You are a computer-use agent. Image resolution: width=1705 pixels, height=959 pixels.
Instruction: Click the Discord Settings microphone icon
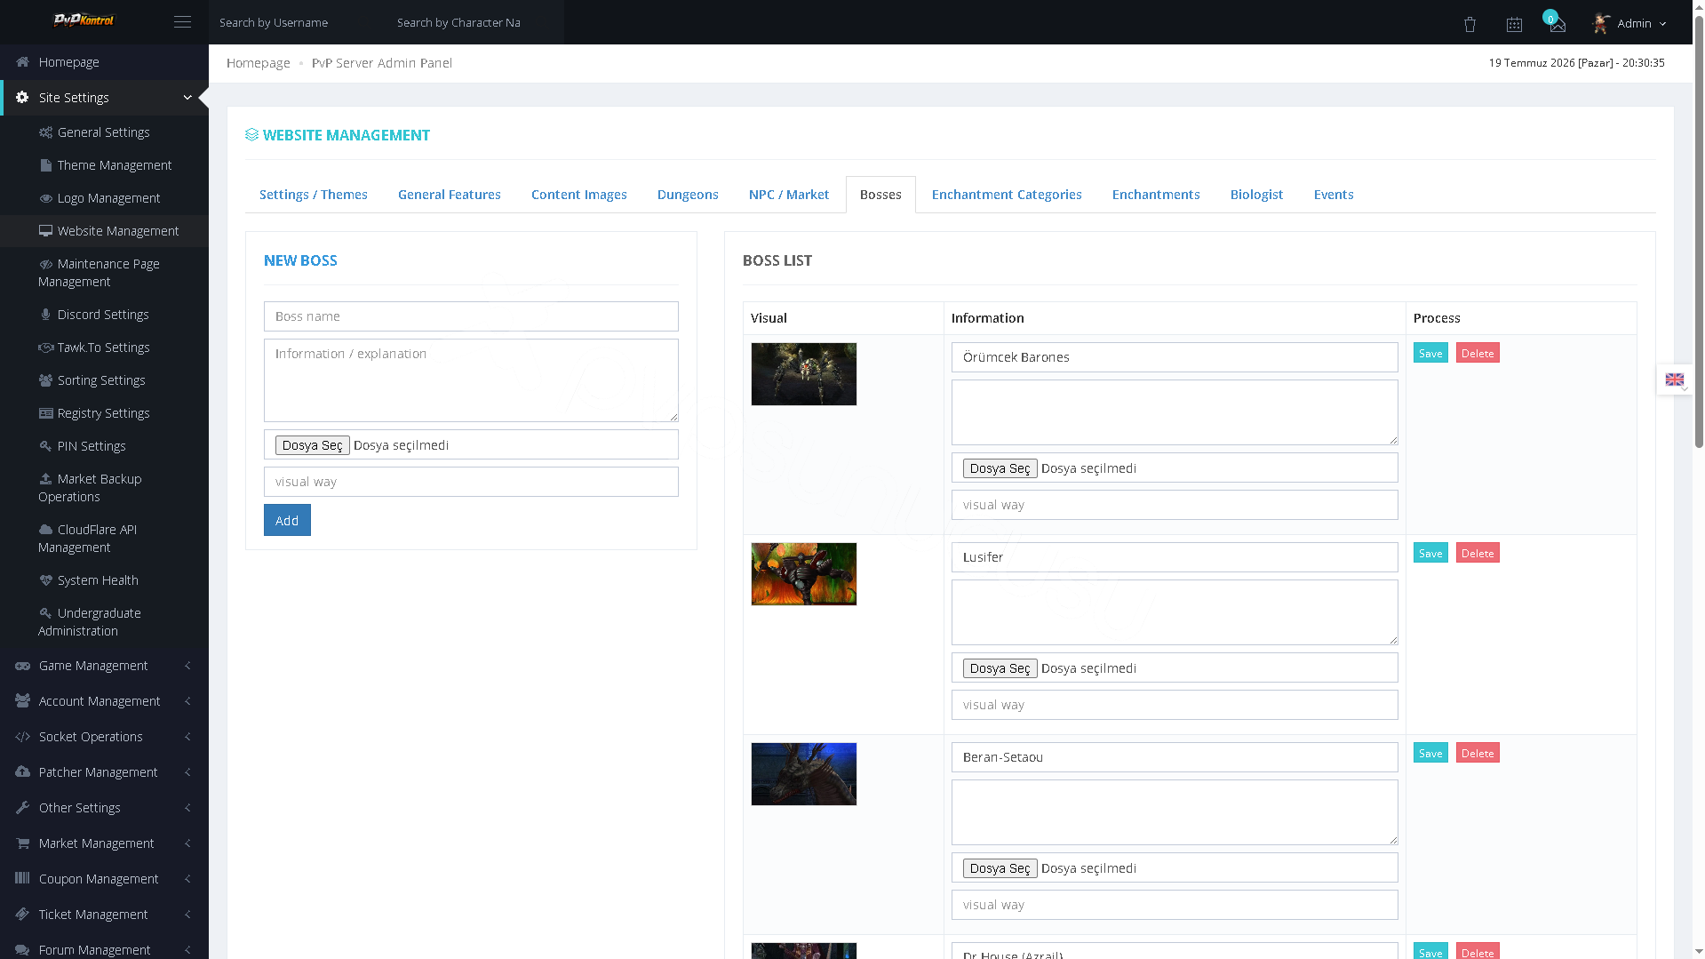pos(45,315)
